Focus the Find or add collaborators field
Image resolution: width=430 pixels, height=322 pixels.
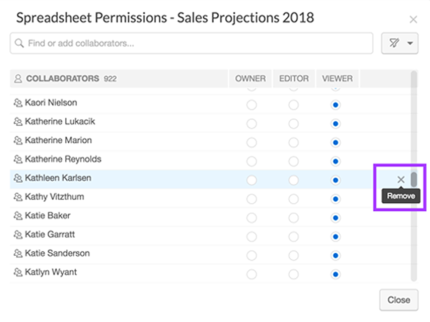coord(193,43)
